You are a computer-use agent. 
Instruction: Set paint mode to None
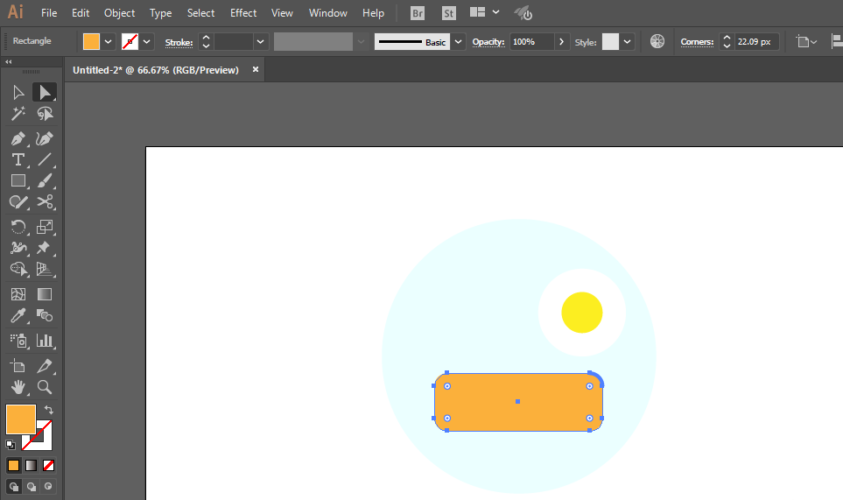[49, 465]
